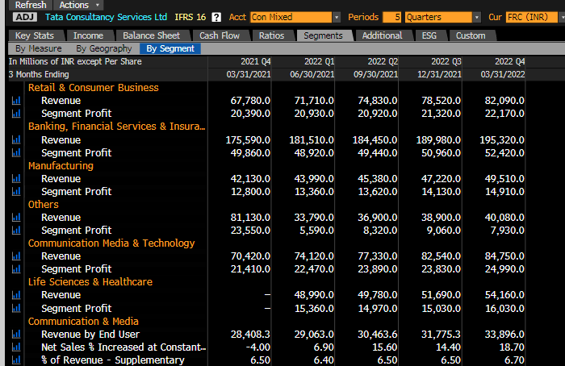Viewport: 565px width, 366px height.
Task: Expand the Acct Con Mixed dropdown arrow
Action: [337, 17]
